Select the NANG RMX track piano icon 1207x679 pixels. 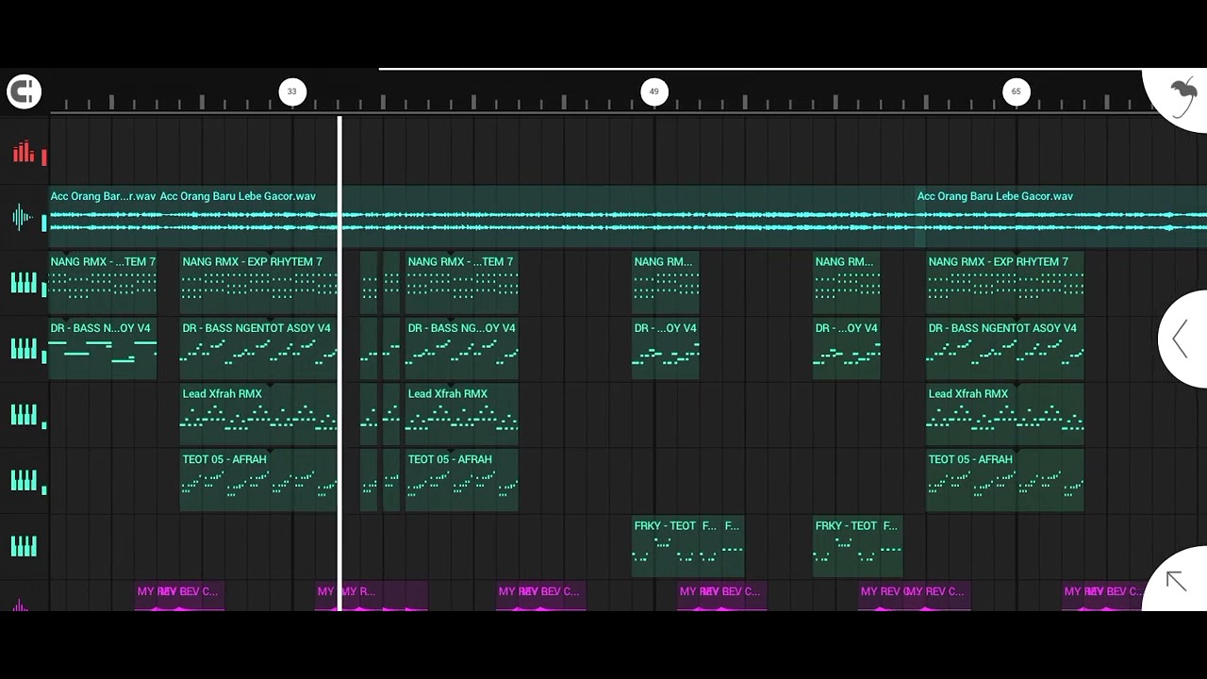(24, 283)
